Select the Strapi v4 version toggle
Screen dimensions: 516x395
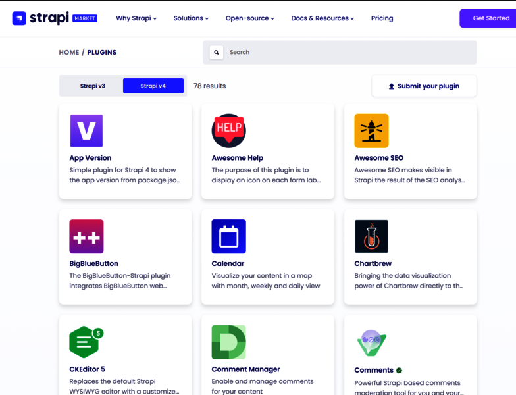(153, 86)
